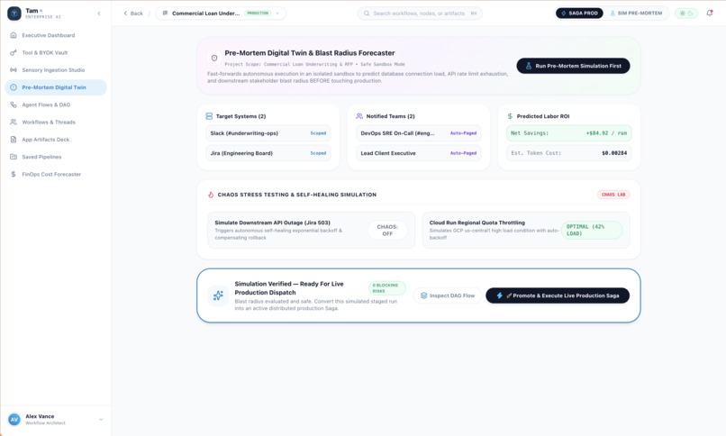The width and height of the screenshot is (726, 436).
Task: Click the PRODUCTION badge
Action: [258, 14]
